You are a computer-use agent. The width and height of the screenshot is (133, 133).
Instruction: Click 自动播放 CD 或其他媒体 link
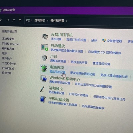[105, 53]
